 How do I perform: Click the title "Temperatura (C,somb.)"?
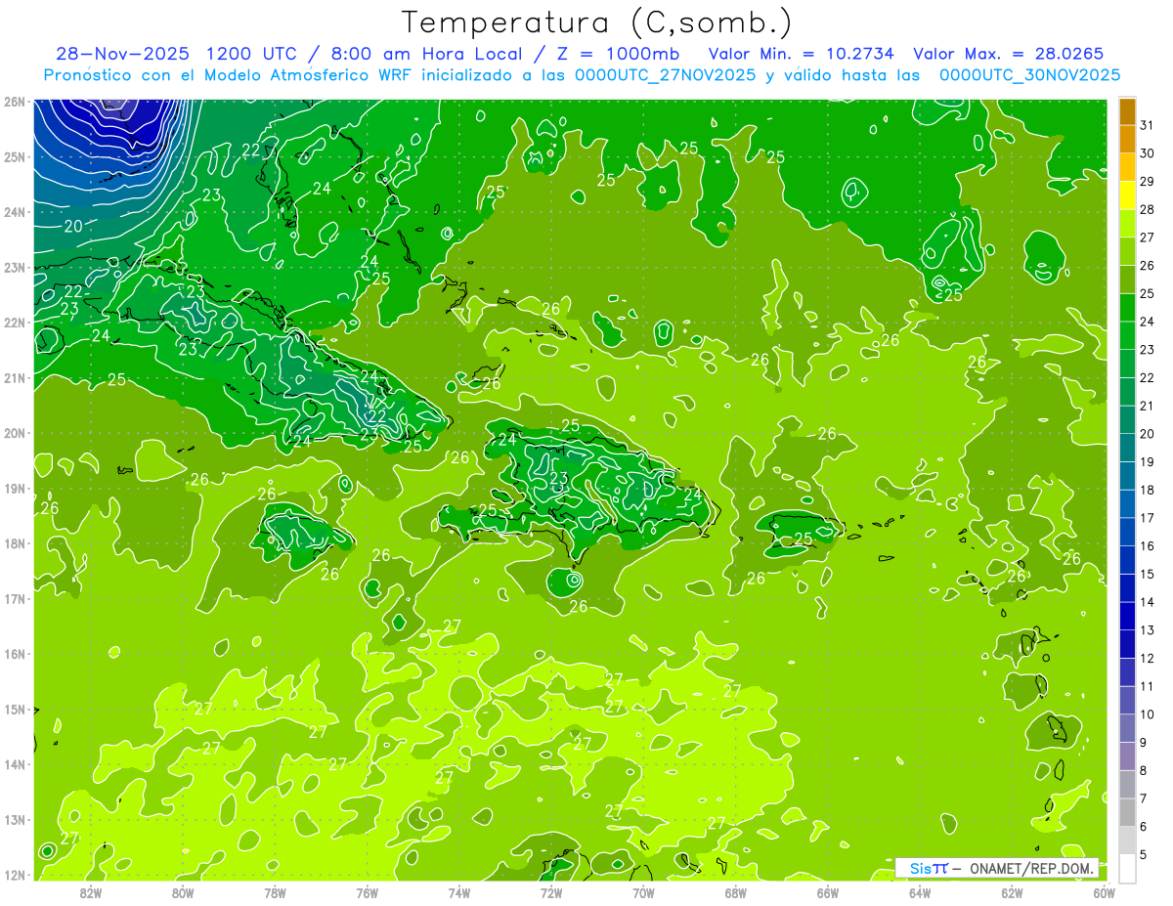[597, 22]
